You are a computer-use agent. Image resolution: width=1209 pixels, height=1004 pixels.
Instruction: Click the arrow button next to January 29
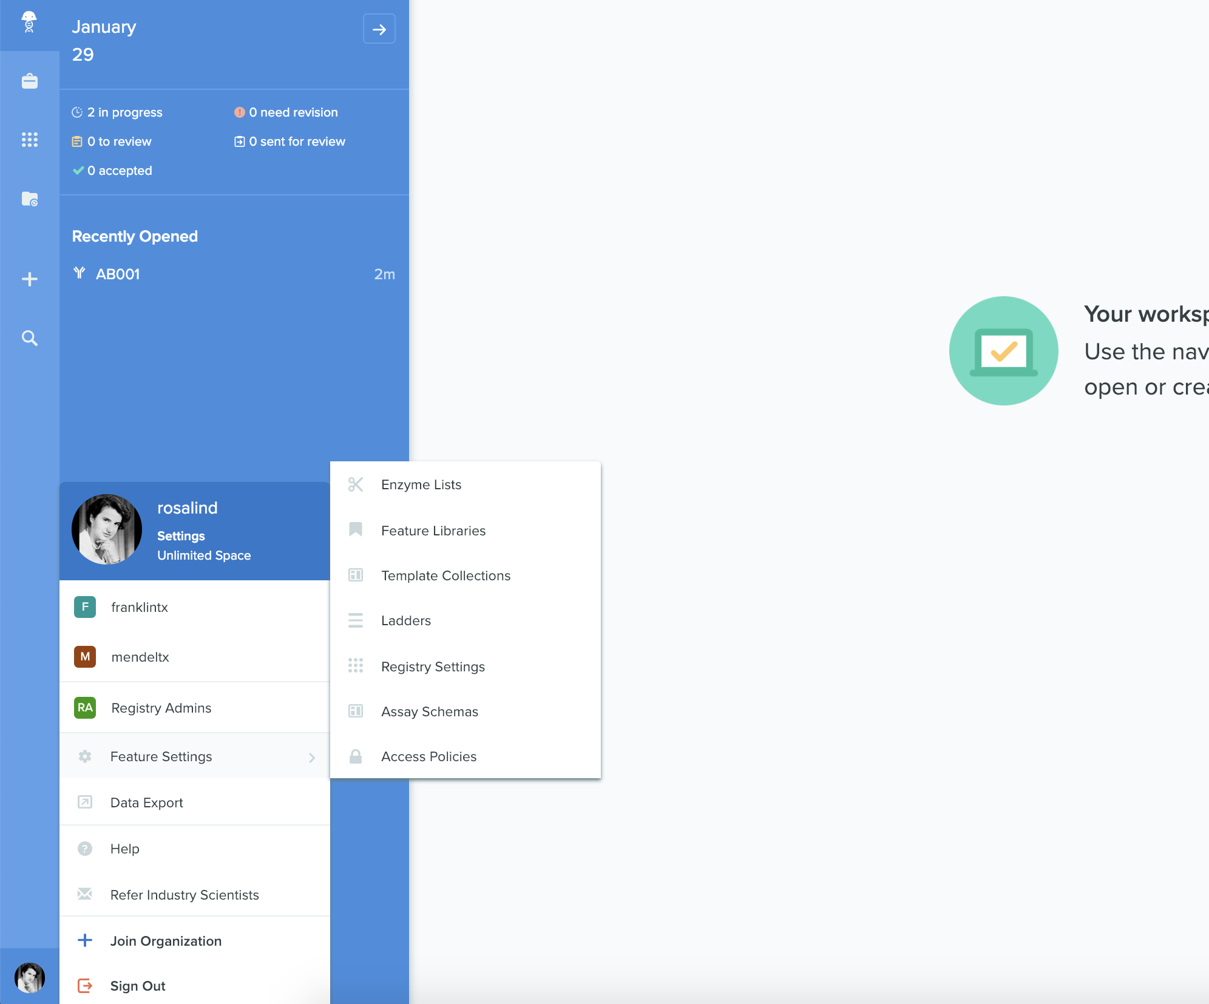pos(379,29)
